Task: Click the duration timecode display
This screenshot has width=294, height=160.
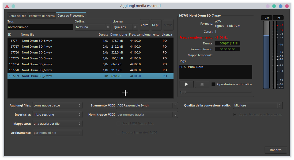Action: (x=227, y=43)
